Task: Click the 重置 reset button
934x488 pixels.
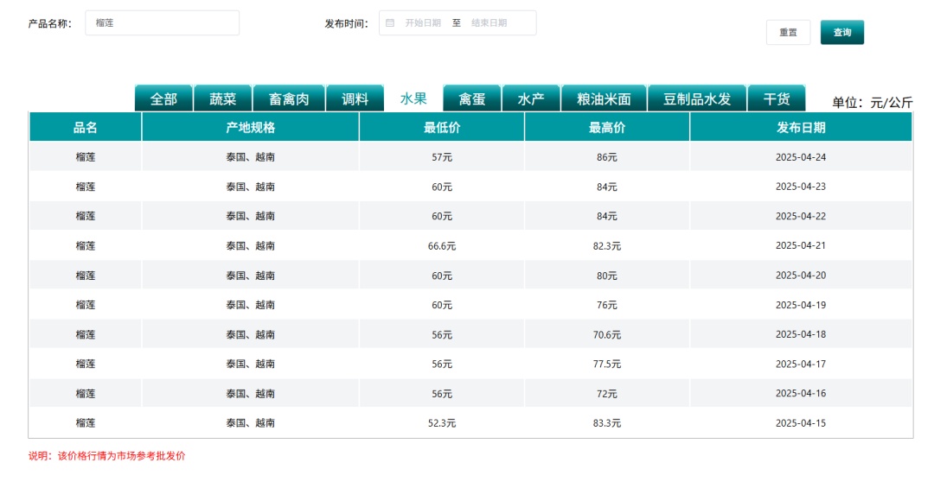Action: click(x=788, y=33)
